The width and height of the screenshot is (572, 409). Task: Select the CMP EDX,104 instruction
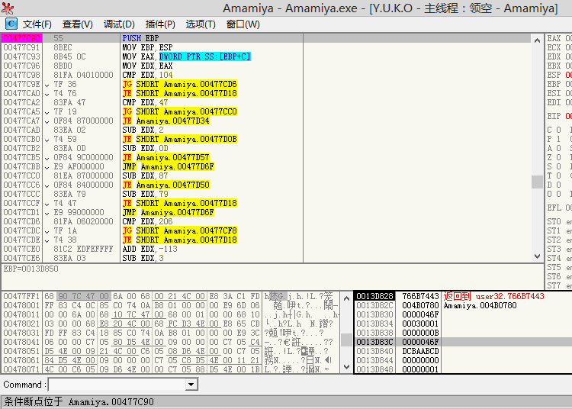click(147, 75)
